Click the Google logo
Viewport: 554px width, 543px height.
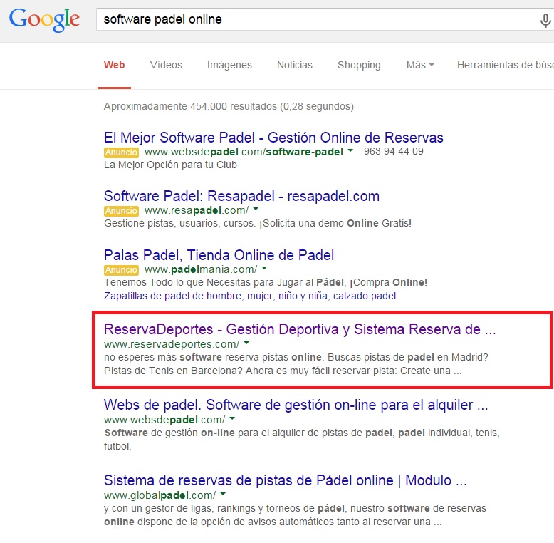pyautogui.click(x=45, y=20)
